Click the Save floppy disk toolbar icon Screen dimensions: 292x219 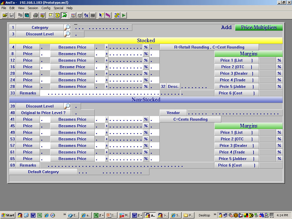pyautogui.click(x=12, y=15)
